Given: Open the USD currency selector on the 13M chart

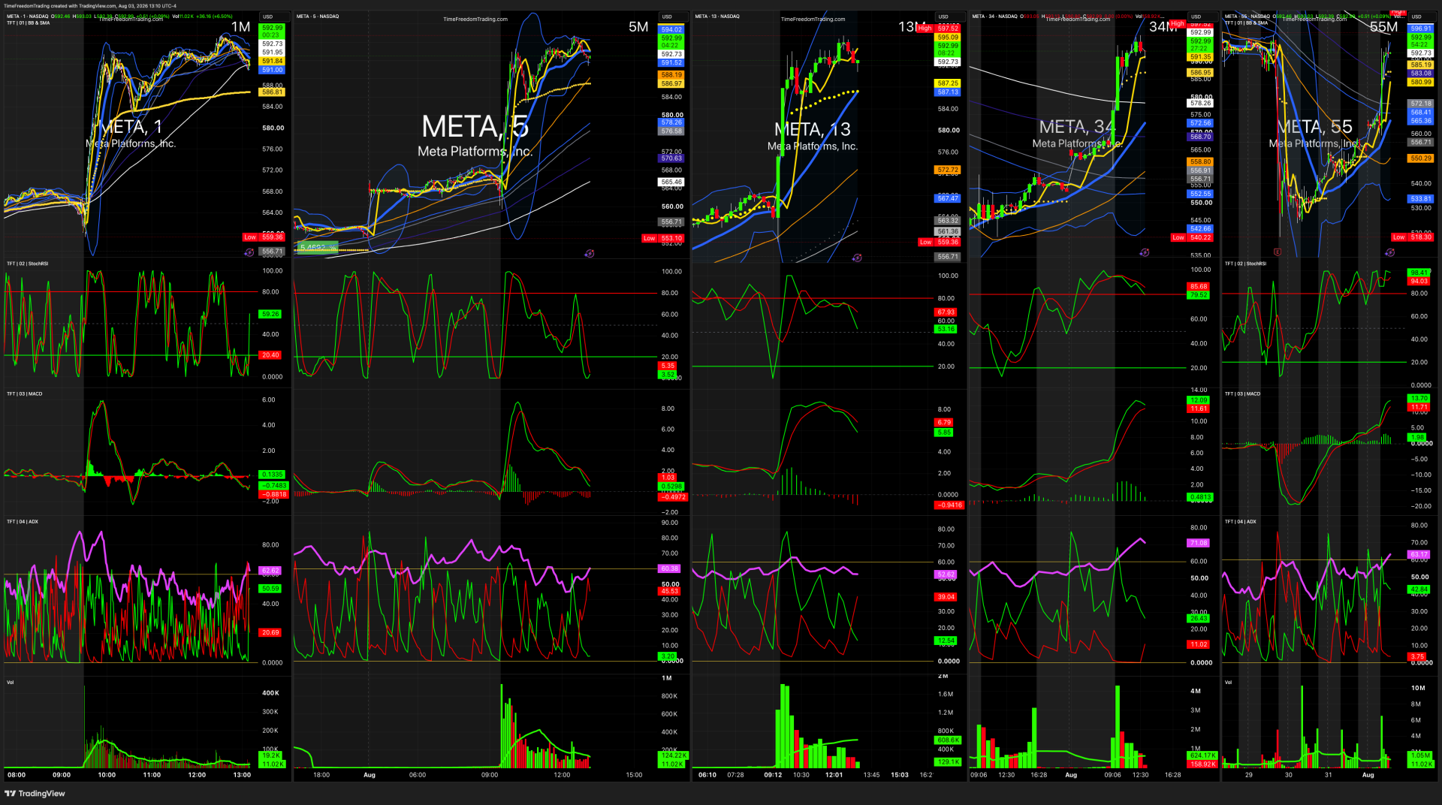Looking at the screenshot, I should point(943,17).
